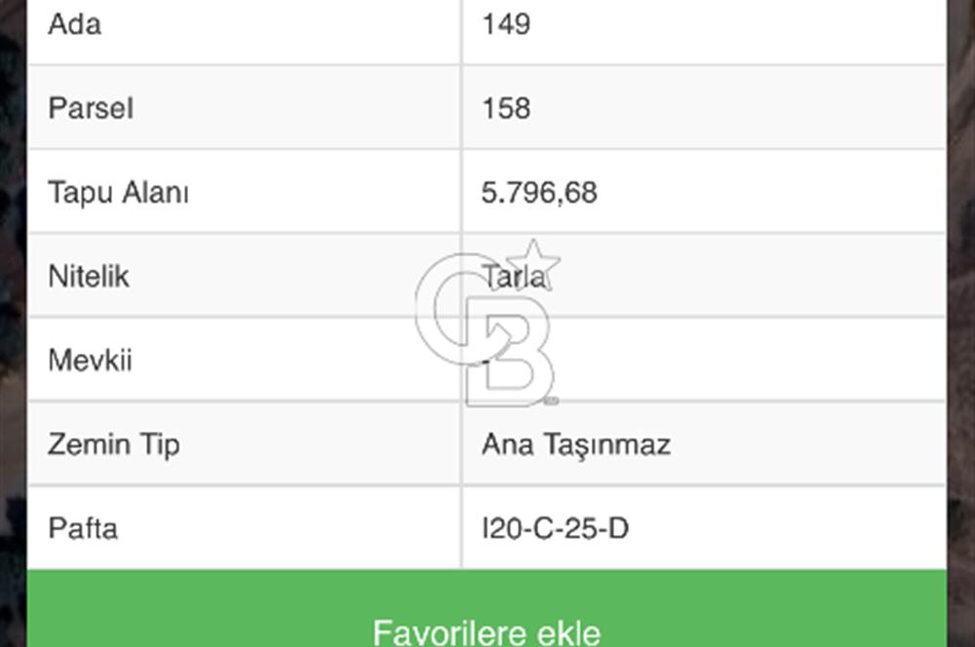This screenshot has height=647, width=975.
Task: Select the Pafta value I20-C-25-D
Action: coord(556,528)
